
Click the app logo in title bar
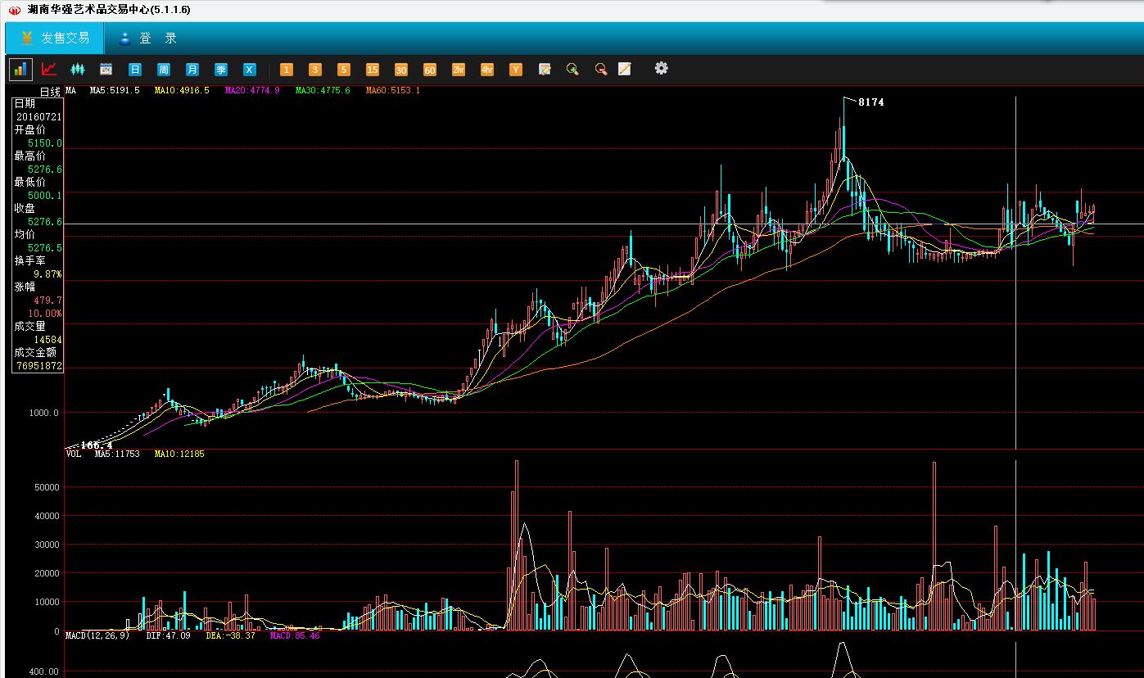pyautogui.click(x=14, y=10)
